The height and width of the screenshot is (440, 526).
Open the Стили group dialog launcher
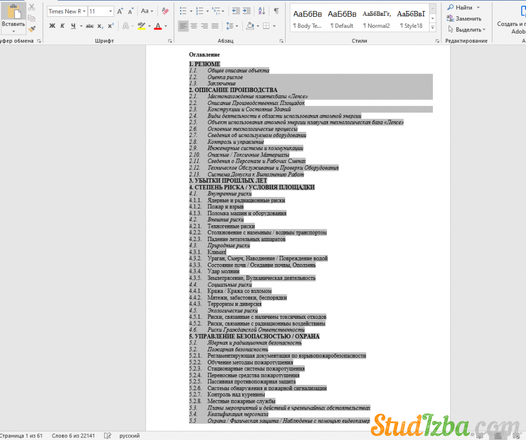coord(438,41)
